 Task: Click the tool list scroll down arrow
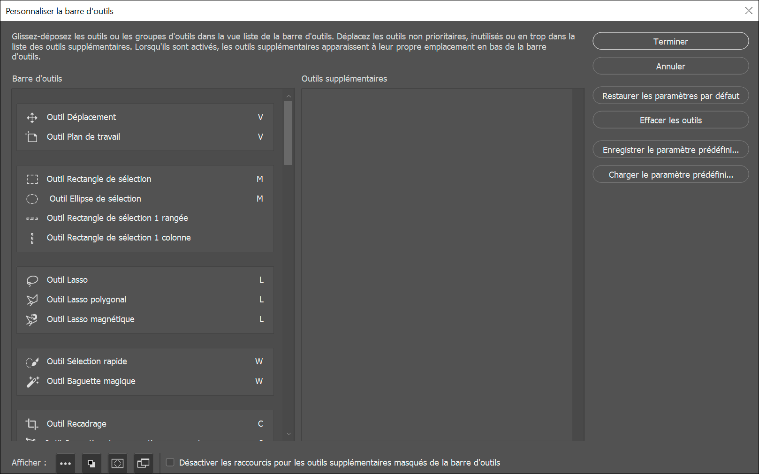(288, 434)
